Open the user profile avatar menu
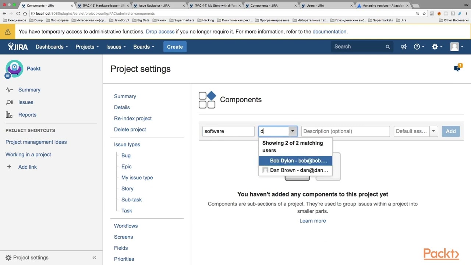471x265 pixels. (457, 47)
